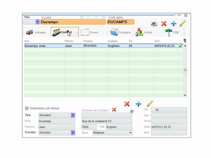Image resolution: width=211 pixels, height=158 pixels.
Task: Click the empty Fax field
Action: 169,115
